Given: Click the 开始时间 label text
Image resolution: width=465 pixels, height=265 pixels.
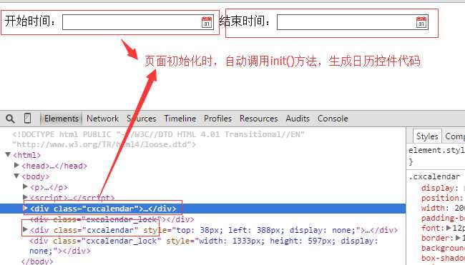Looking at the screenshot, I should [30, 21].
